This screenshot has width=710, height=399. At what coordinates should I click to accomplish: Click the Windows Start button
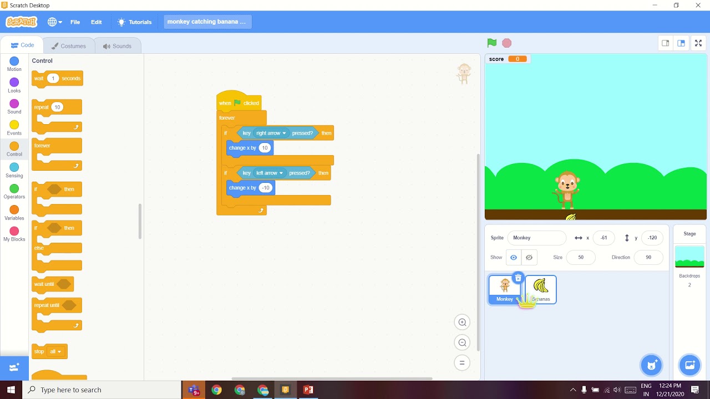11,390
